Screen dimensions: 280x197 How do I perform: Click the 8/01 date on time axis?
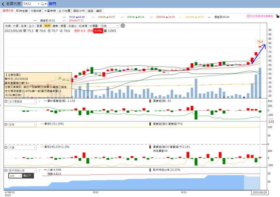[x=96, y=192]
